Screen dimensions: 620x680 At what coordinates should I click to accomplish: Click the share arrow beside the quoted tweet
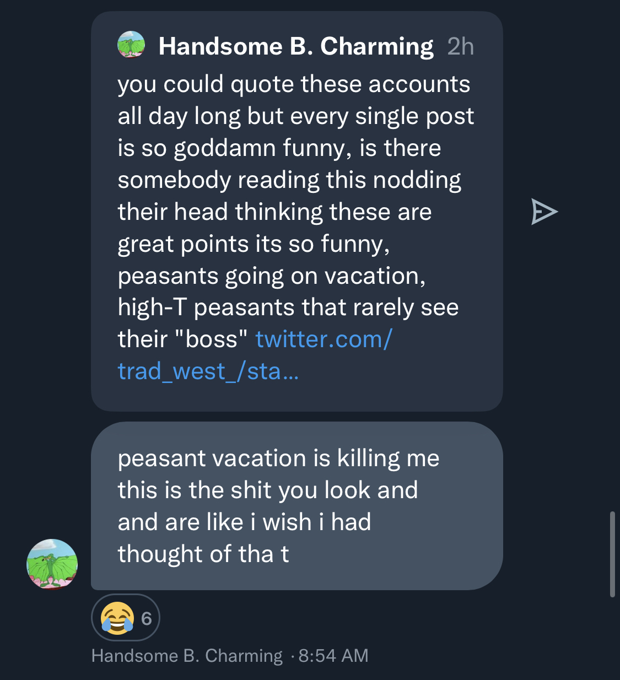coord(544,212)
